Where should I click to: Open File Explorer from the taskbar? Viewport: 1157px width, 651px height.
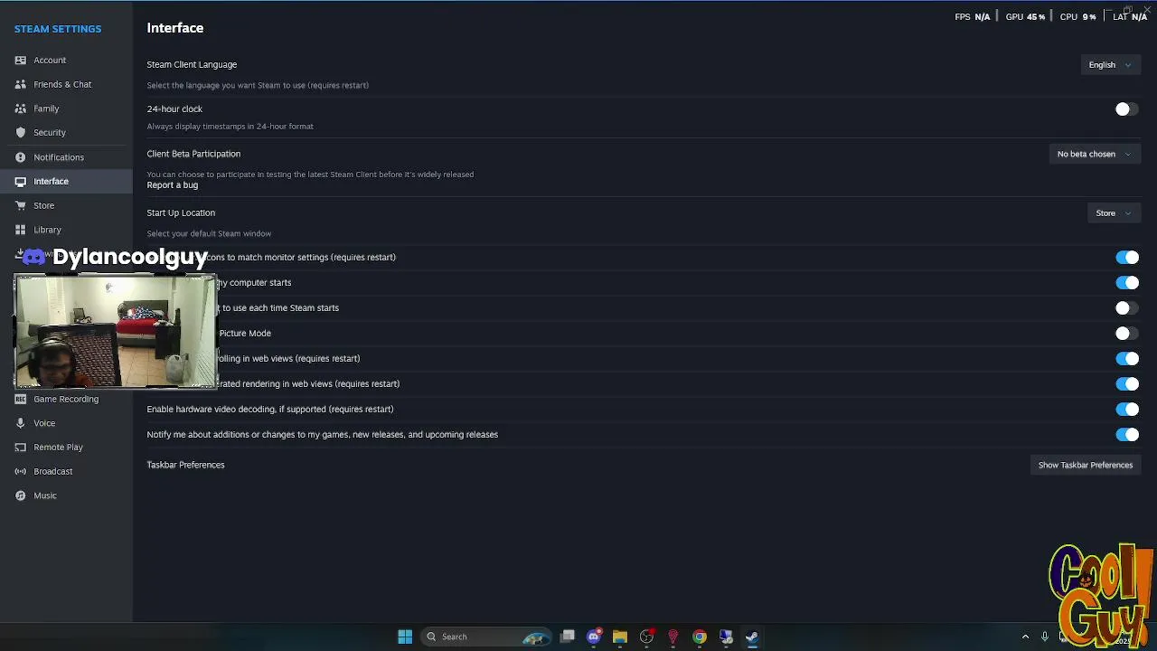(x=620, y=637)
